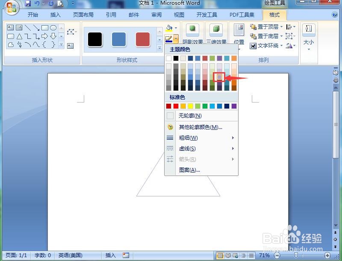342x261 pixels.
Task: Pick the highlighted light purple theme color
Action: 219,77
